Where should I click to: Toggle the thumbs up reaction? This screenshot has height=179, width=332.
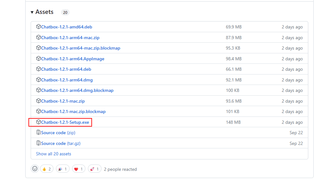[47, 169]
